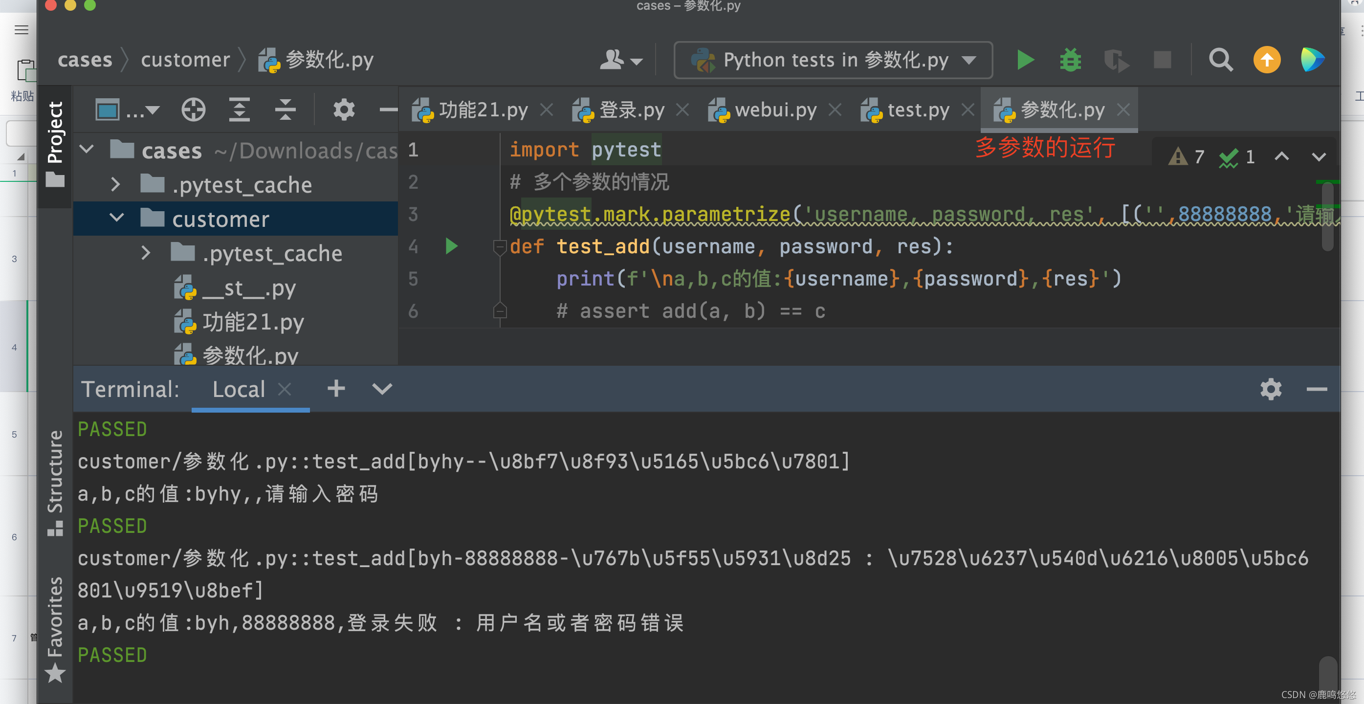Add a new terminal session

coord(336,389)
